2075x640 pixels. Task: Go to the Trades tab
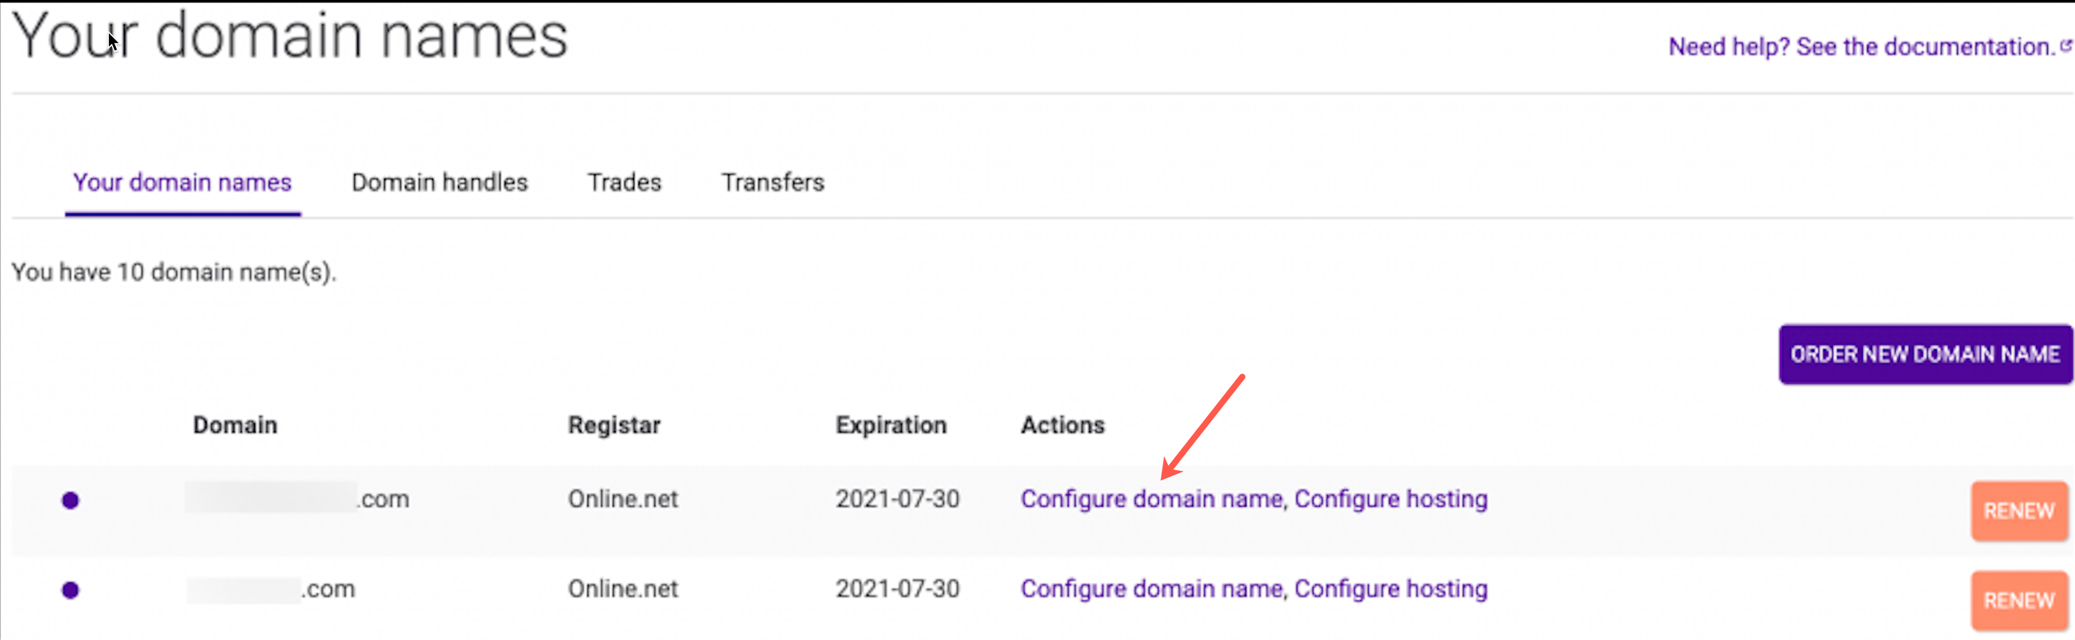tap(624, 183)
